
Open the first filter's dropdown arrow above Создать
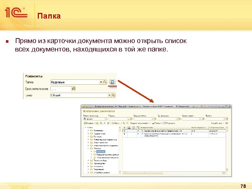click(x=106, y=119)
